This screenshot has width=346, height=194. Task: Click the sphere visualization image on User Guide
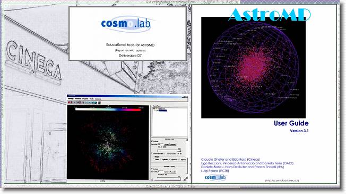pyautogui.click(x=253, y=68)
